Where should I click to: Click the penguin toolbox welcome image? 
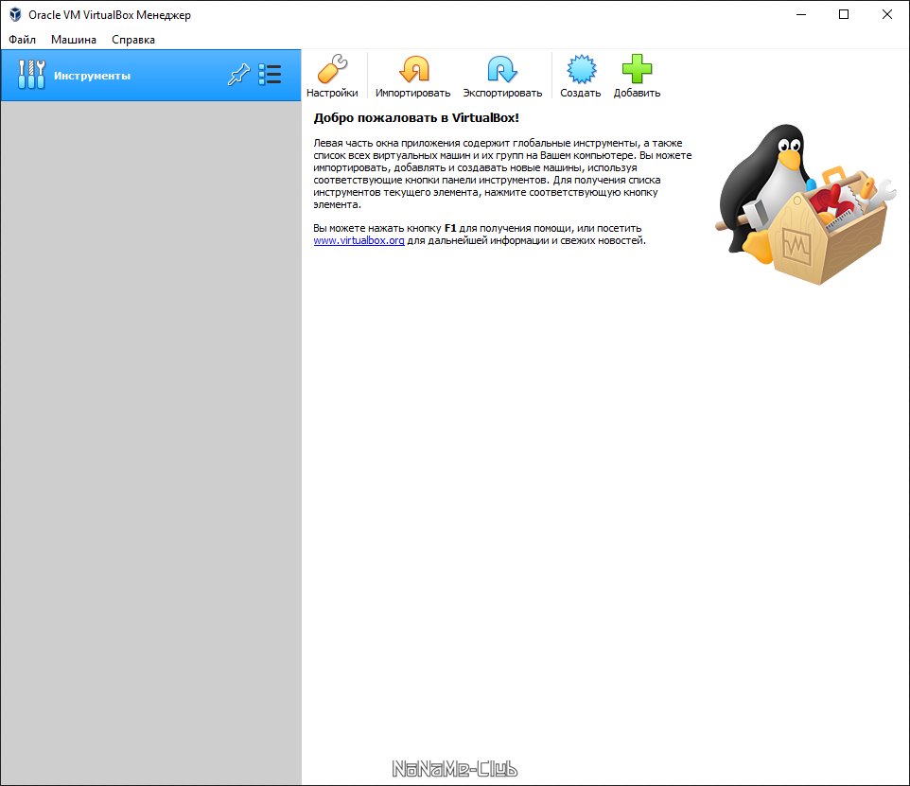click(806, 204)
